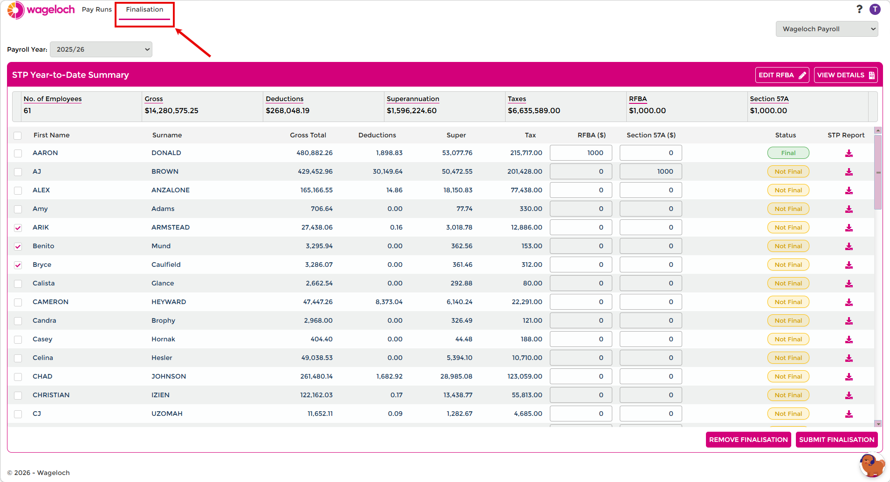Click REMOVE FINALISATION button
The height and width of the screenshot is (482, 890).
click(x=748, y=440)
